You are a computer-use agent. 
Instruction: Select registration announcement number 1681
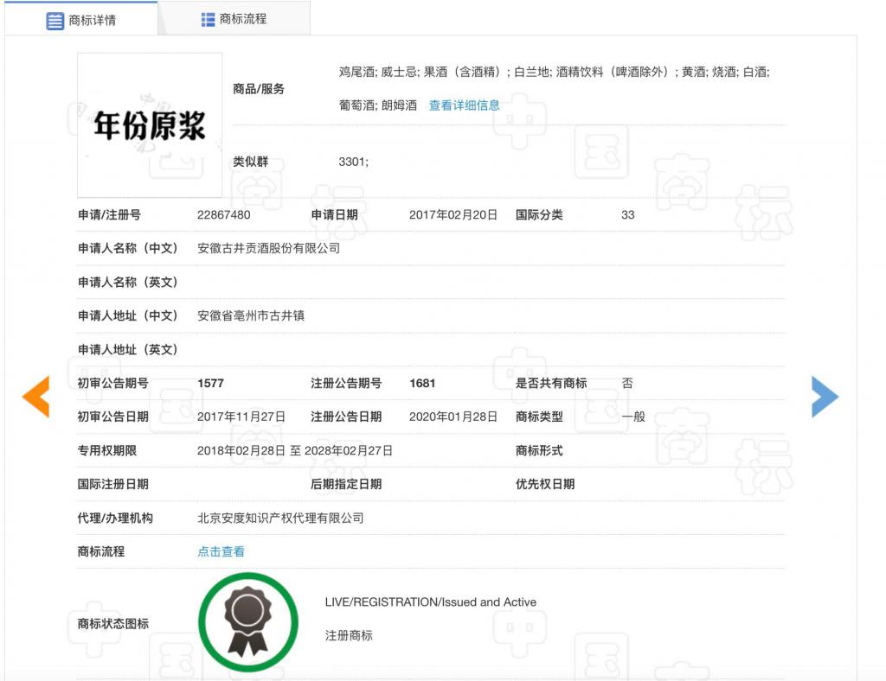click(x=422, y=383)
